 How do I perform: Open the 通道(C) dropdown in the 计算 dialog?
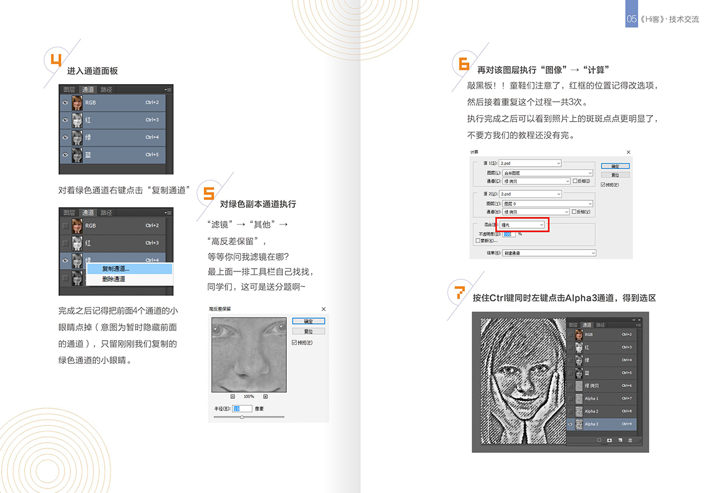tap(536, 181)
